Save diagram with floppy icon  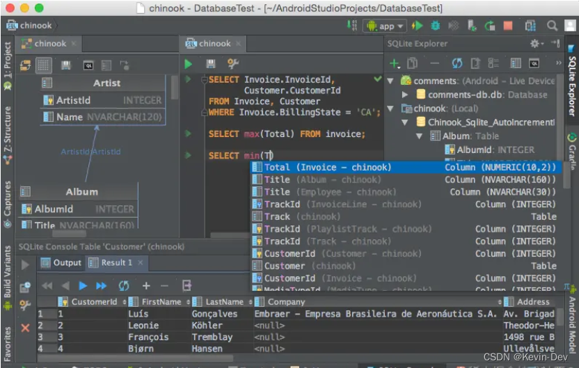click(65, 65)
